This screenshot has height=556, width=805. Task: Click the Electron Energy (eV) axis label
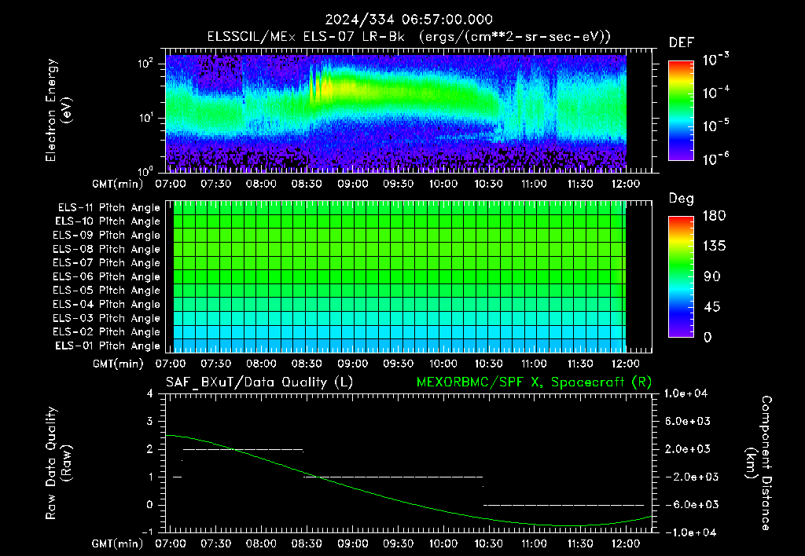(58, 110)
